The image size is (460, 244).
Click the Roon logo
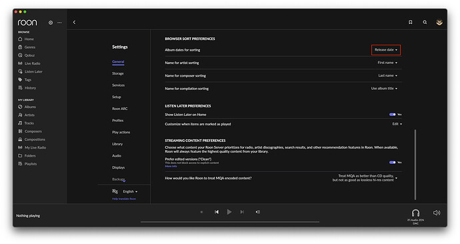(27, 23)
